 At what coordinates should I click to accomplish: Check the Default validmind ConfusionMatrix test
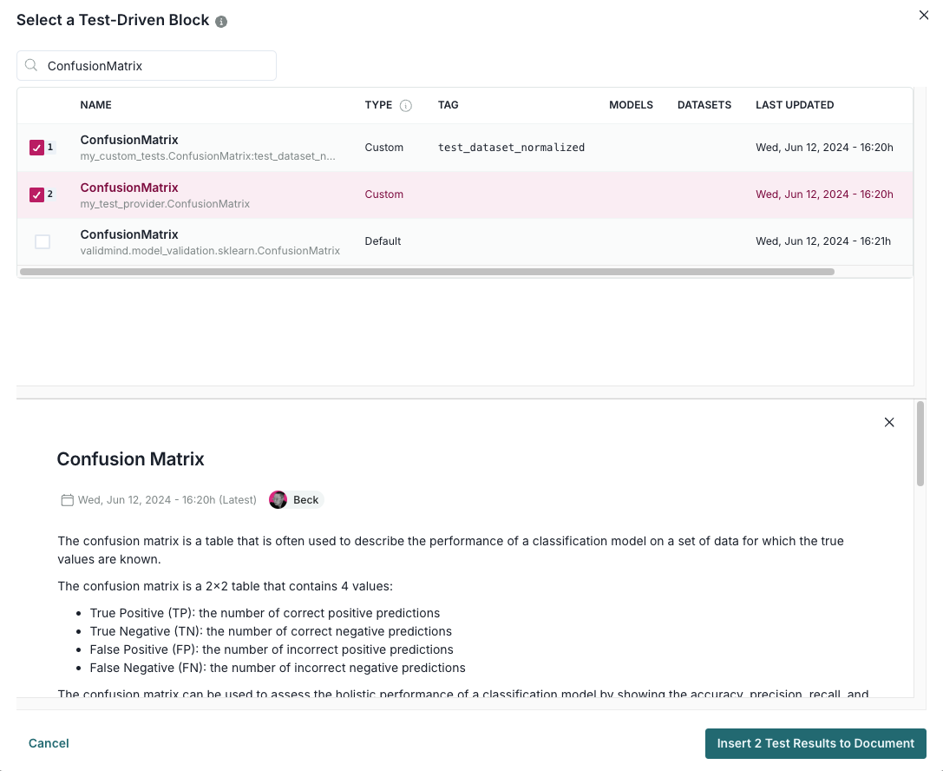tap(43, 241)
